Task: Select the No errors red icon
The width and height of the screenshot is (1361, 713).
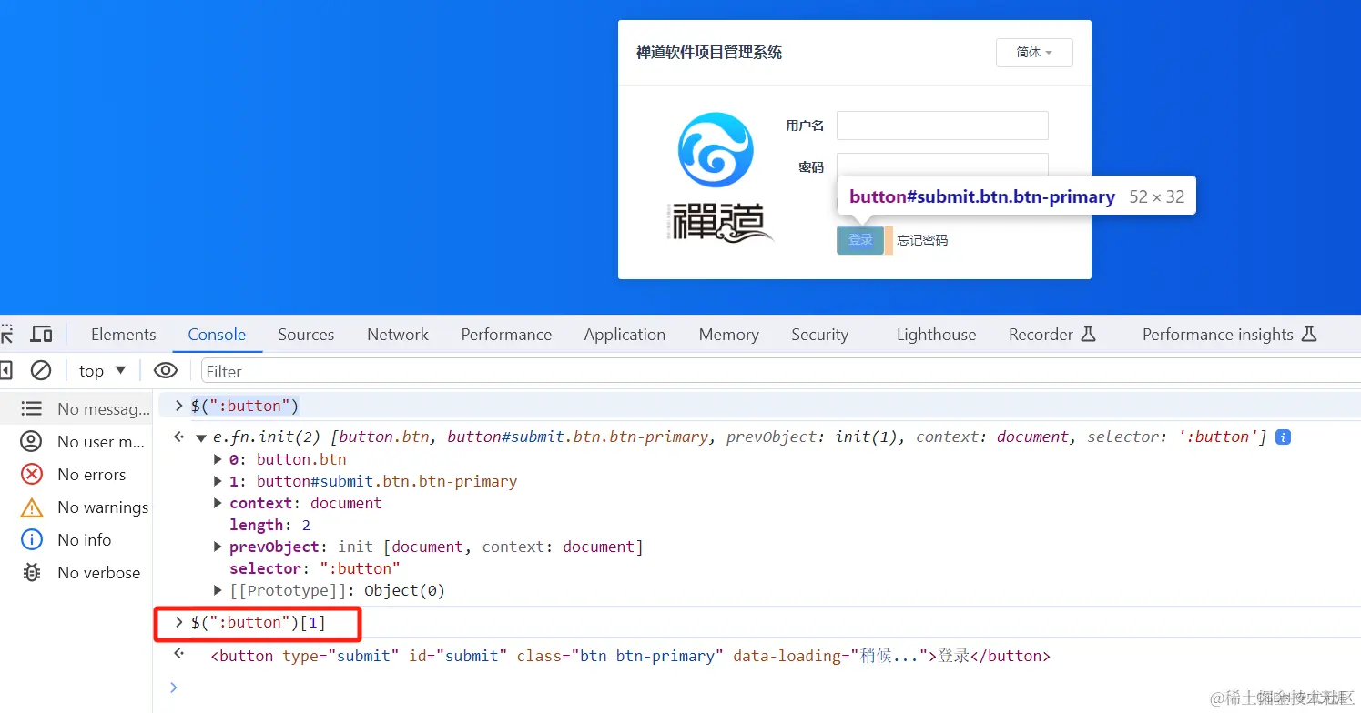Action: click(32, 475)
